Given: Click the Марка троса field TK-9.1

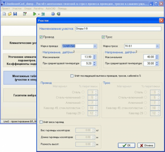Looking at the screenshot, I should pos(140,46).
